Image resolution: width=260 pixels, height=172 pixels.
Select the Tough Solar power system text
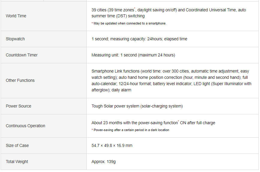pos(137,106)
